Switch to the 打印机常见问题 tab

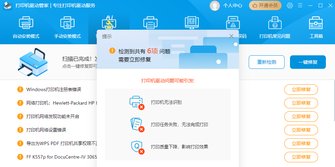274,36
